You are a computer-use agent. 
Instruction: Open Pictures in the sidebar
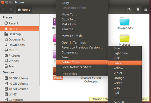coord(20,56)
